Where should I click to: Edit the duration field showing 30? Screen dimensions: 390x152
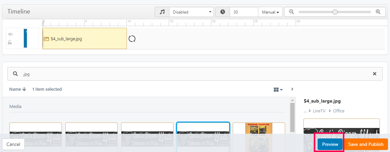tap(244, 12)
